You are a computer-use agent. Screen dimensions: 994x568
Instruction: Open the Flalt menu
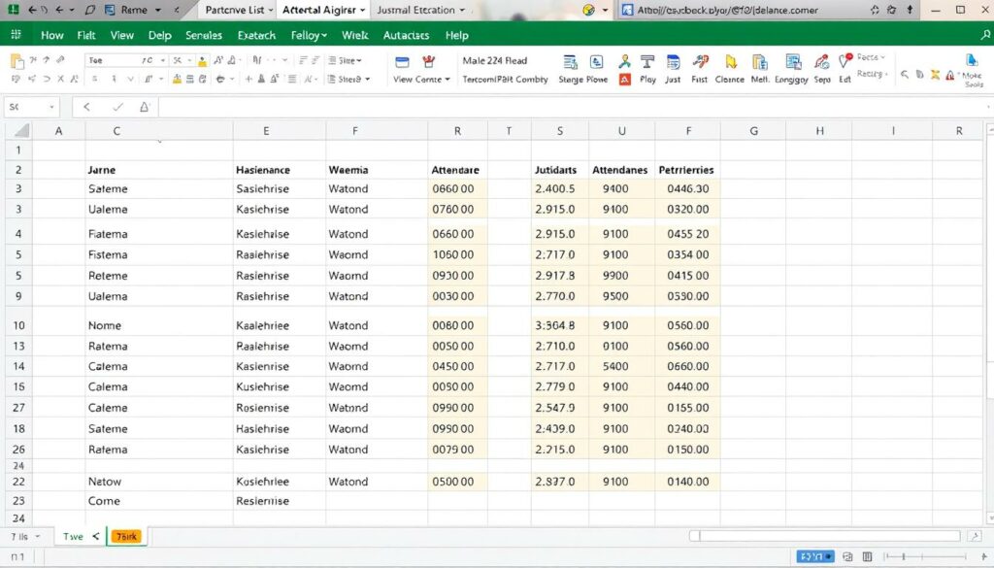86,36
